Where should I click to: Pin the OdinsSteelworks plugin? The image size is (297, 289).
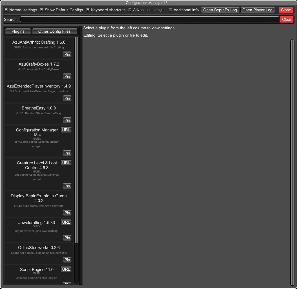click(x=67, y=260)
